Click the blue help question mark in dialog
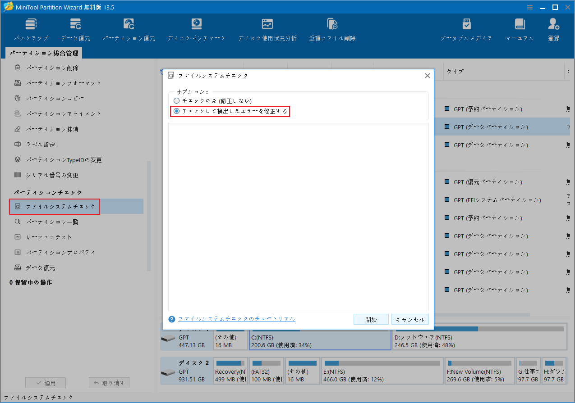The width and height of the screenshot is (575, 403). 171,319
